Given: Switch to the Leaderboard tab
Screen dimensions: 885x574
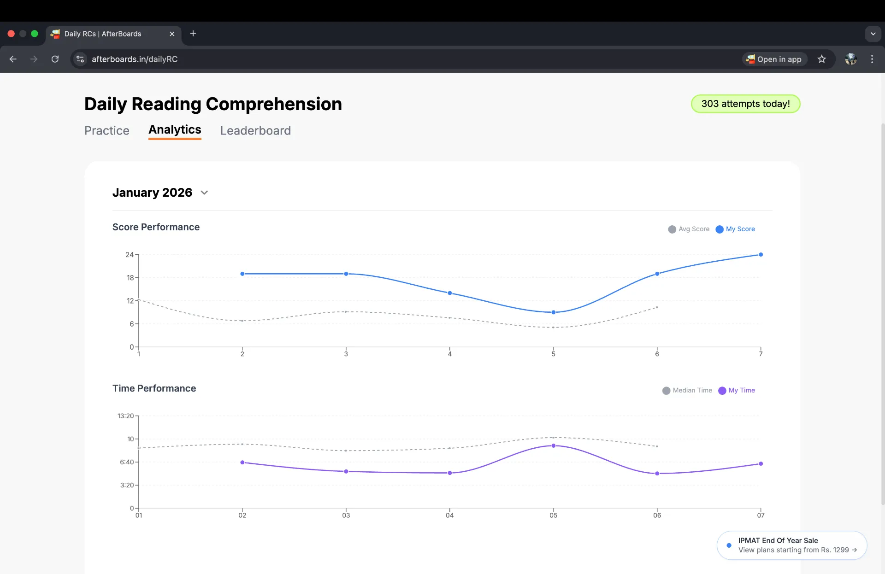Looking at the screenshot, I should point(255,130).
